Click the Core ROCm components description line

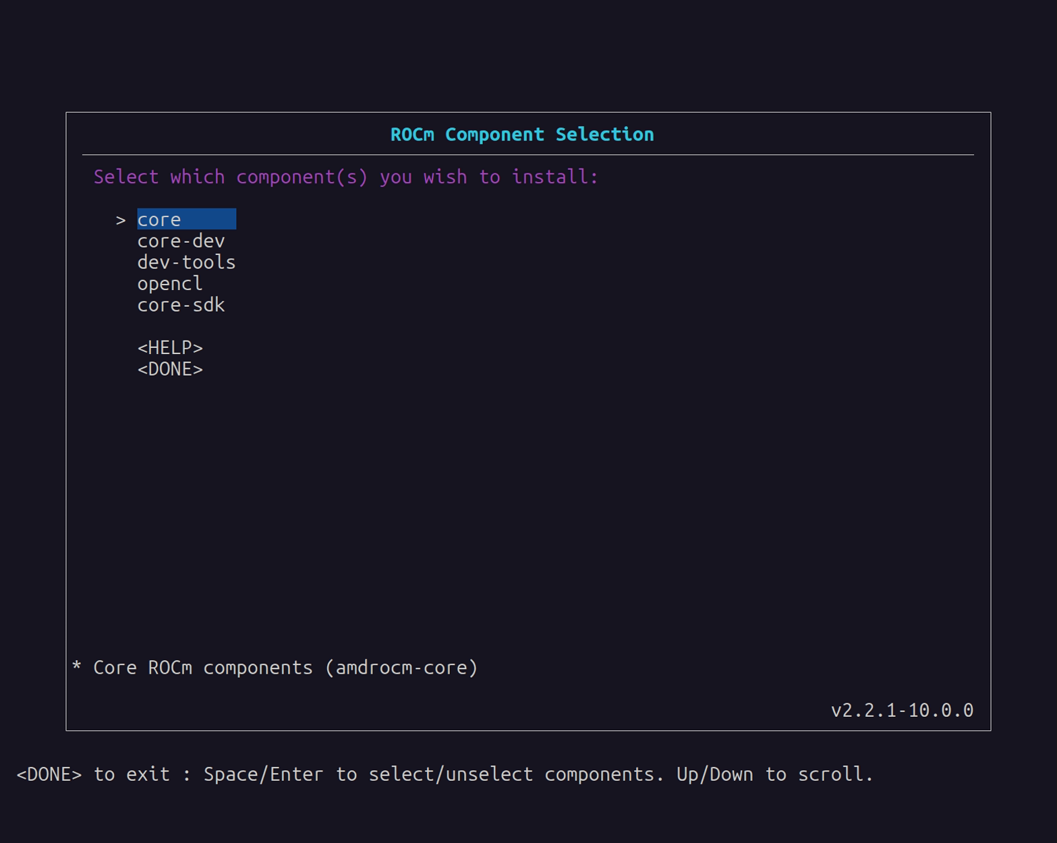pyautogui.click(x=275, y=668)
